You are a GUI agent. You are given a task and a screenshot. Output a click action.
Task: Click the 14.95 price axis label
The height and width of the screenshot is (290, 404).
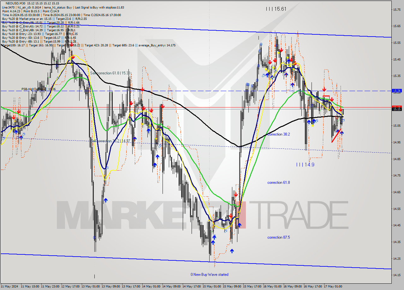point(397,142)
